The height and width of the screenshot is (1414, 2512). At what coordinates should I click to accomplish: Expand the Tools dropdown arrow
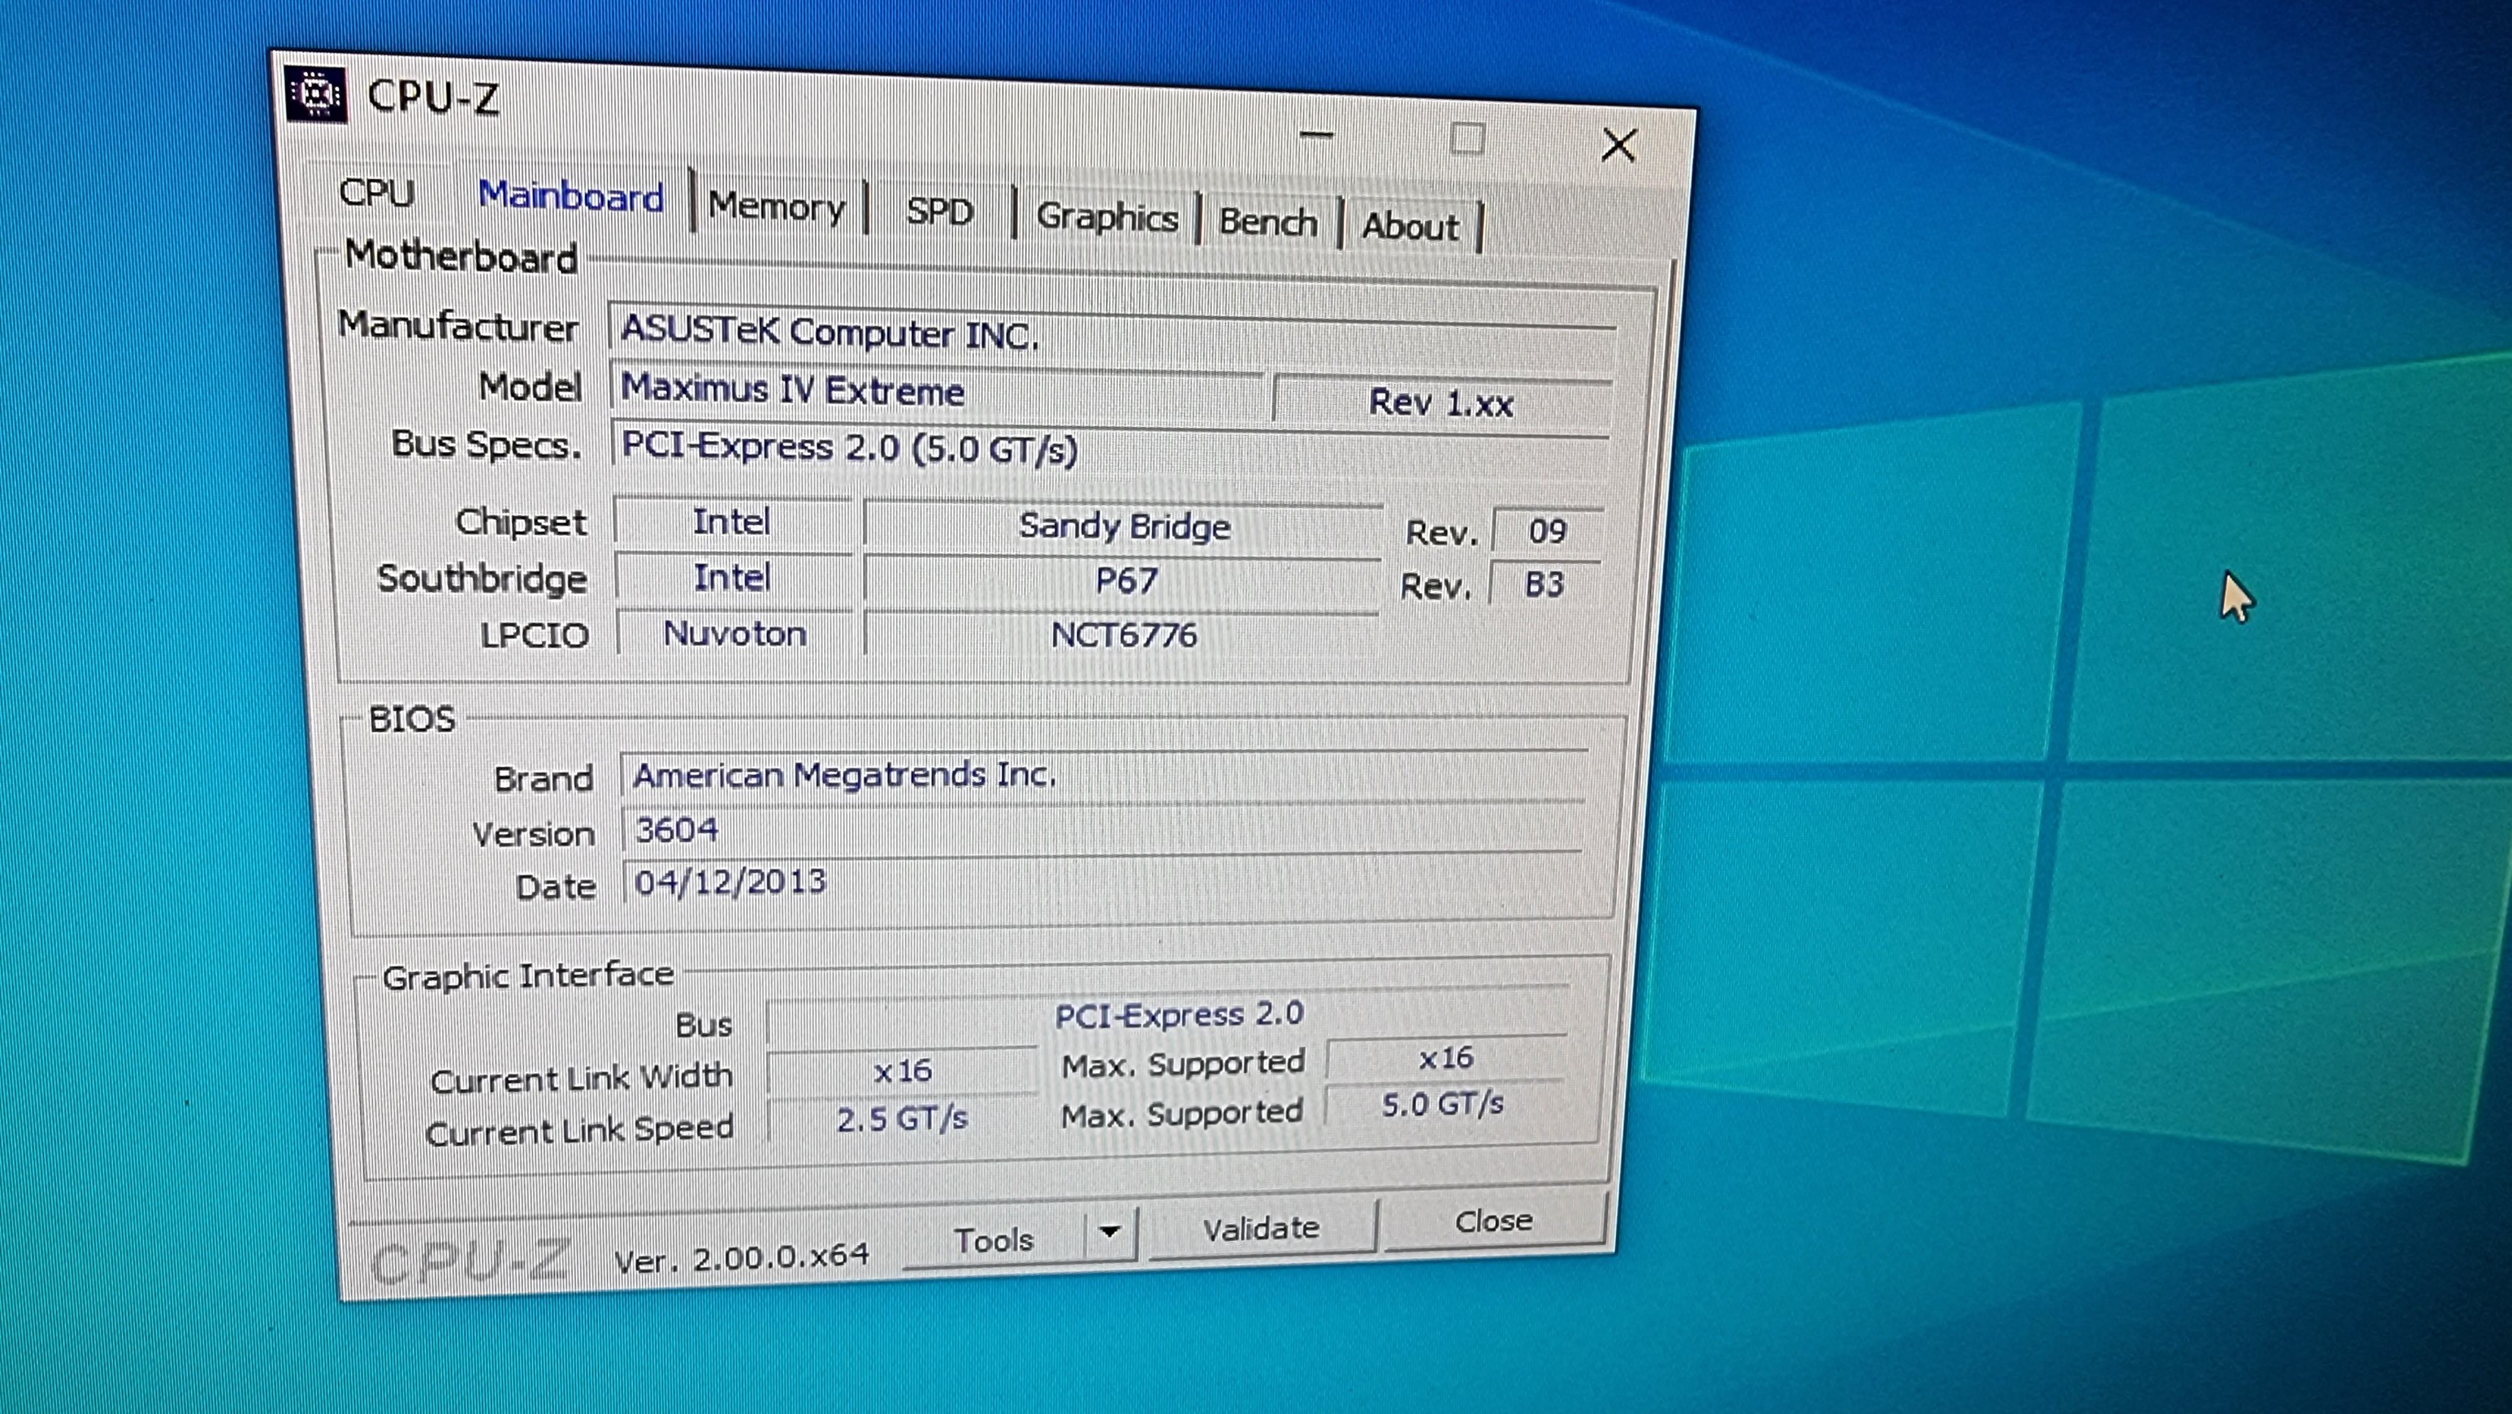(1110, 1232)
